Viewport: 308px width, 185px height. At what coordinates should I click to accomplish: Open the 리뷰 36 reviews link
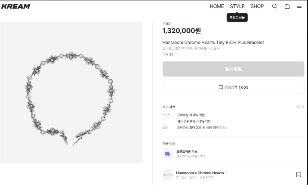click(x=168, y=54)
